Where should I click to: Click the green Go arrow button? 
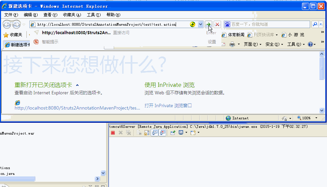click(x=208, y=24)
